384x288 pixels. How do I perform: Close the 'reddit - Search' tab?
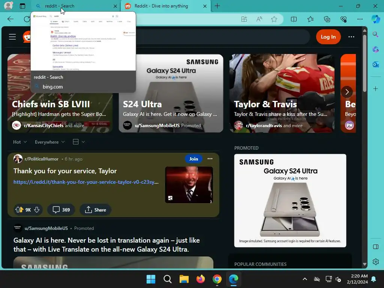(x=115, y=6)
